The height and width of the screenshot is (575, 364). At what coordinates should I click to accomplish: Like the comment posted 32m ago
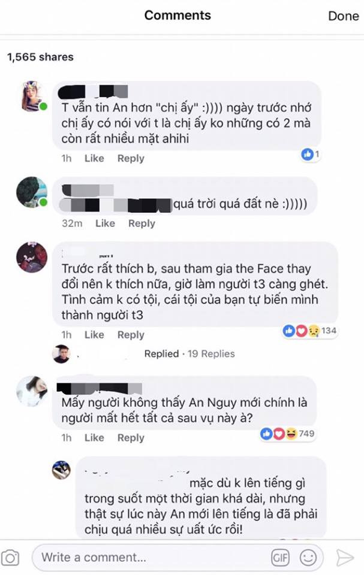point(105,223)
